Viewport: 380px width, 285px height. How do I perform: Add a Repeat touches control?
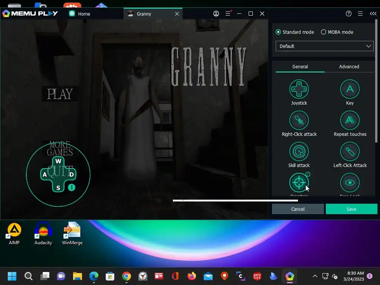click(350, 120)
